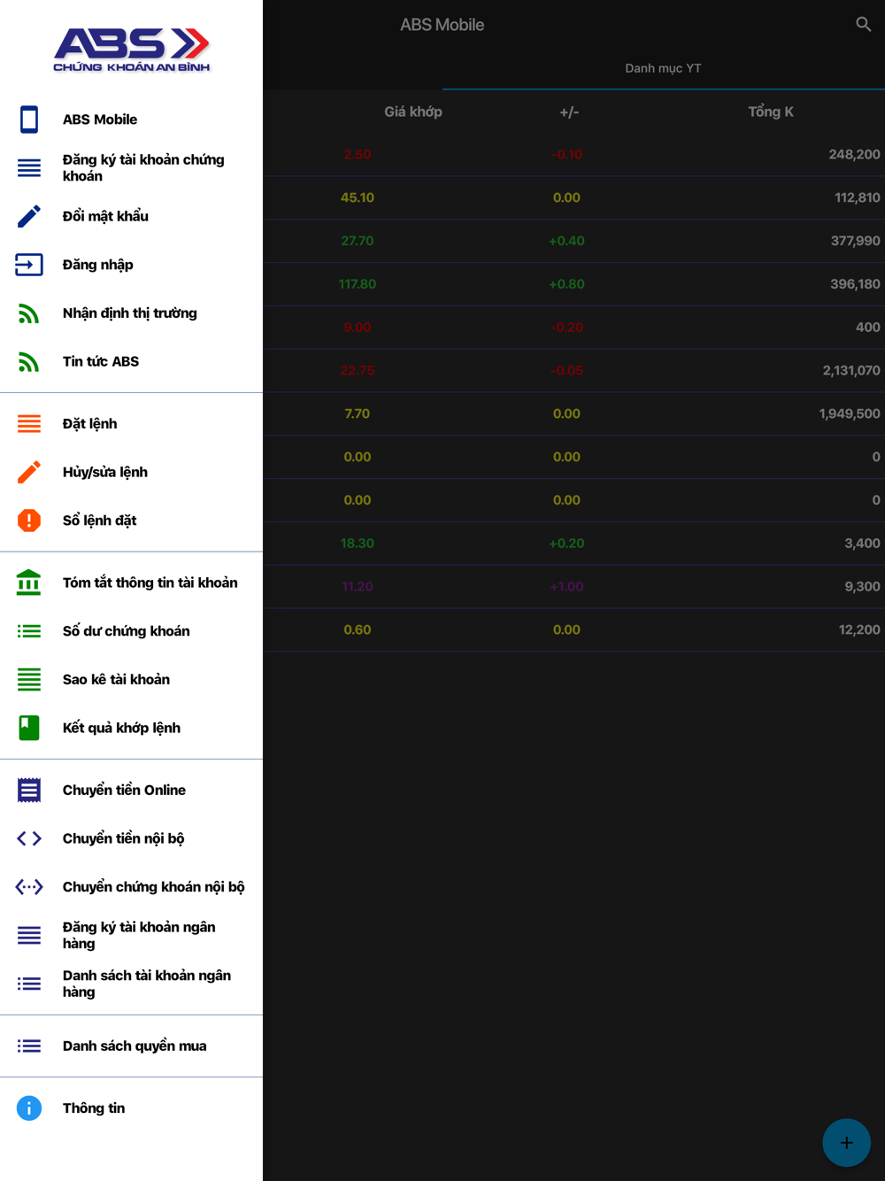The width and height of the screenshot is (885, 1181).
Task: Select Hủy/sửa lệnh in the side menu
Action: (x=104, y=473)
